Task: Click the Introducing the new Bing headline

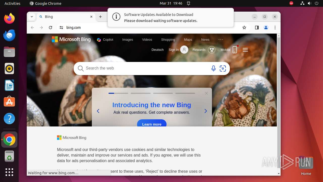Action: click(x=152, y=105)
